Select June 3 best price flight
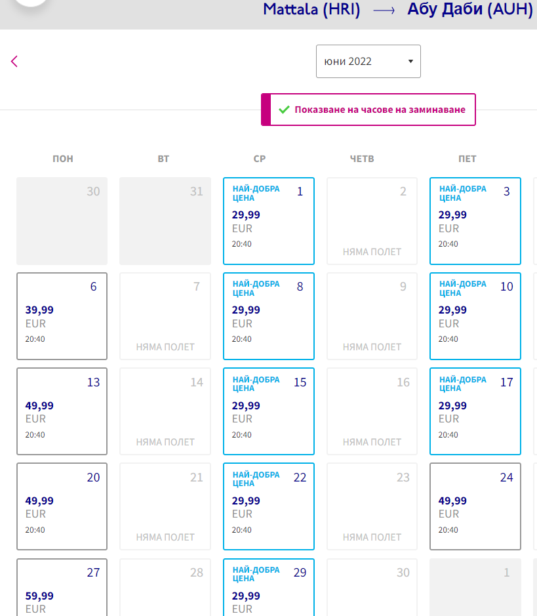 click(x=475, y=221)
